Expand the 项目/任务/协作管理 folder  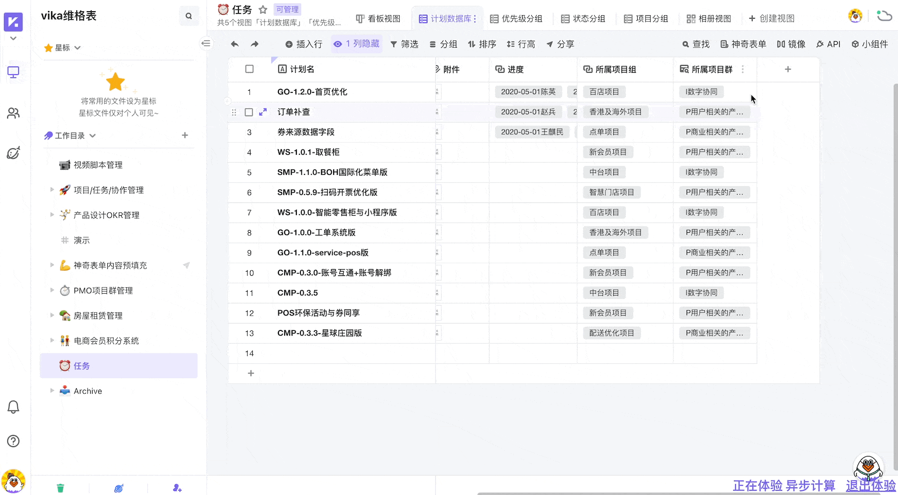click(x=52, y=190)
